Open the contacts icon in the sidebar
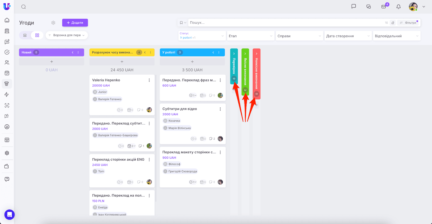432x224 pixels. (7, 62)
